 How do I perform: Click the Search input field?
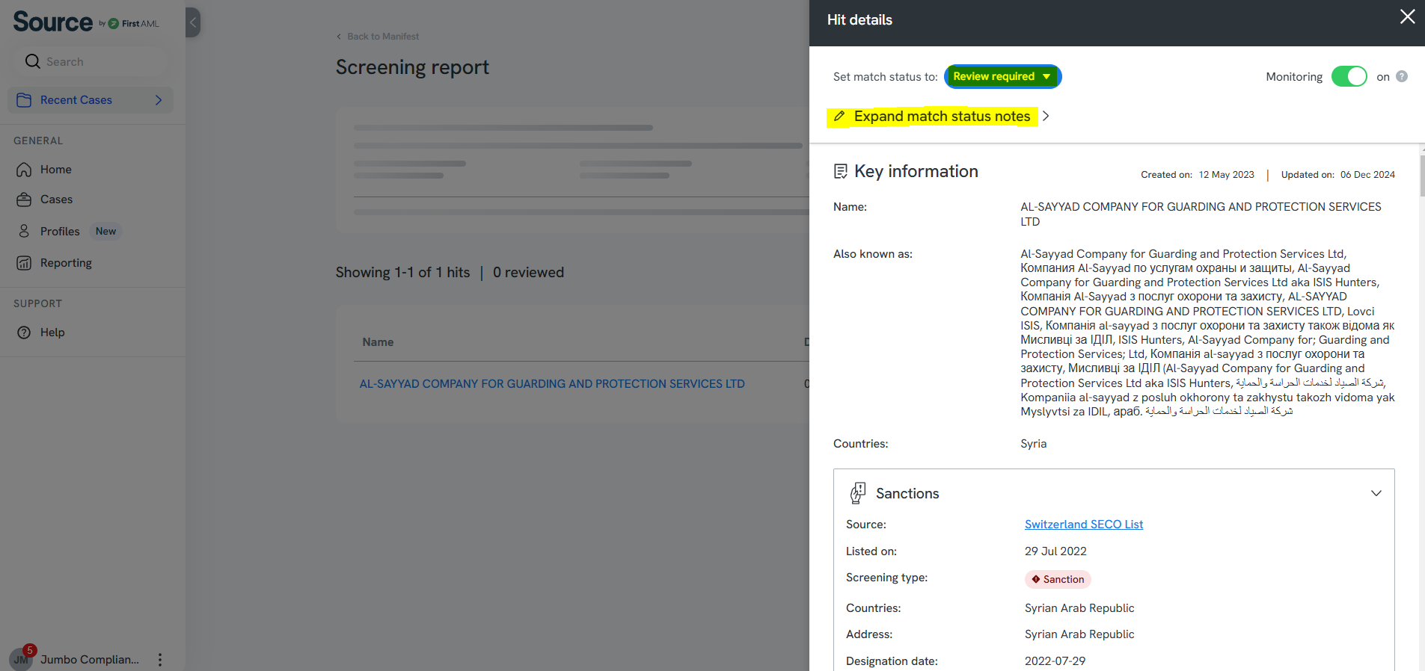coord(90,61)
